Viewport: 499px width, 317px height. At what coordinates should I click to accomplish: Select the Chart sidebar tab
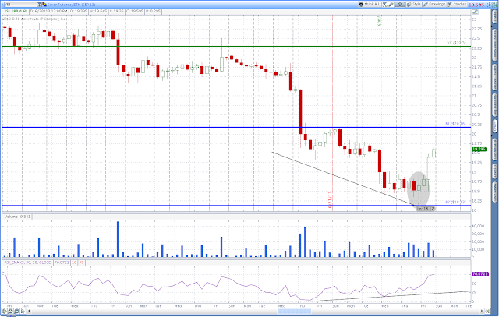[x=495, y=126]
